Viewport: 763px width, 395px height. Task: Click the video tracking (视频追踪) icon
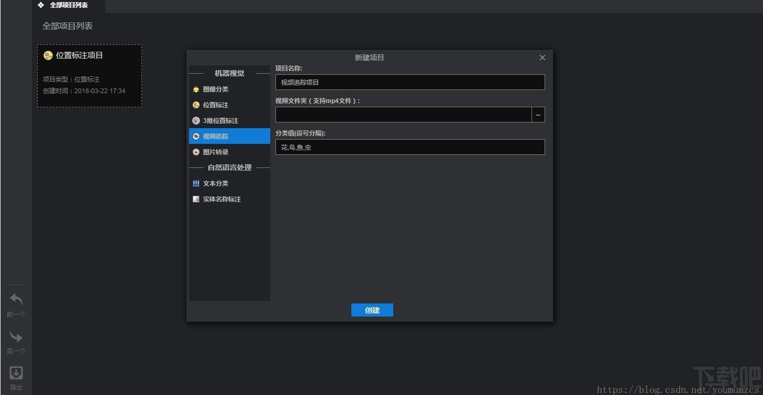[x=196, y=137]
